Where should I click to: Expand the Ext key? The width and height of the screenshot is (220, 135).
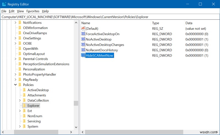tap(20, 111)
